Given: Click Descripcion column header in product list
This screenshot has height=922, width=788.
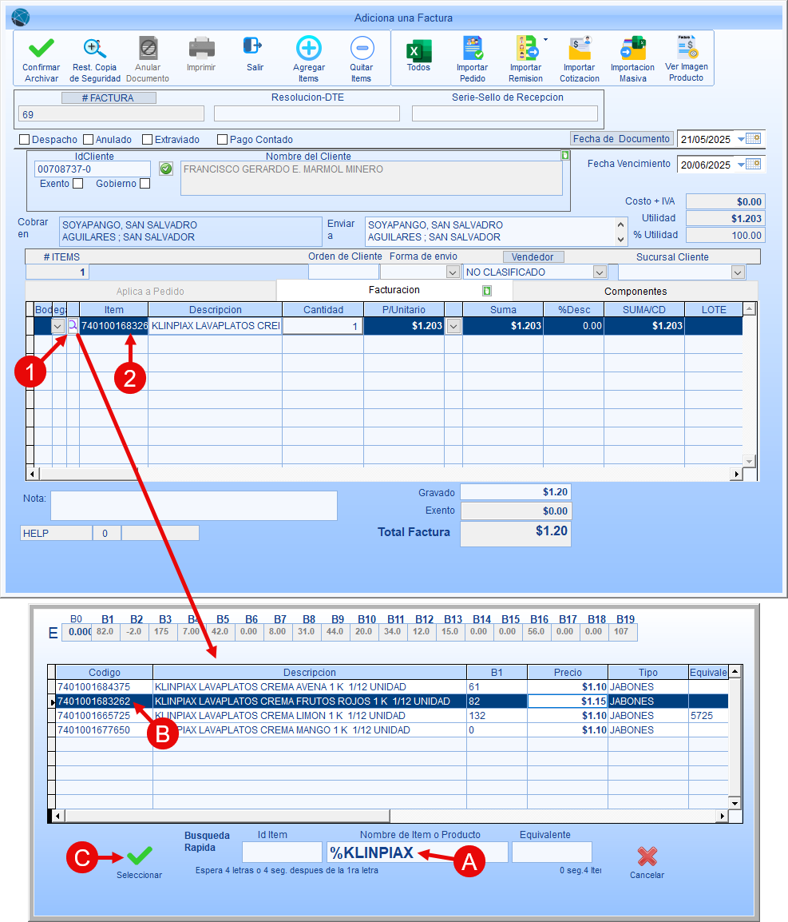Looking at the screenshot, I should pyautogui.click(x=310, y=672).
